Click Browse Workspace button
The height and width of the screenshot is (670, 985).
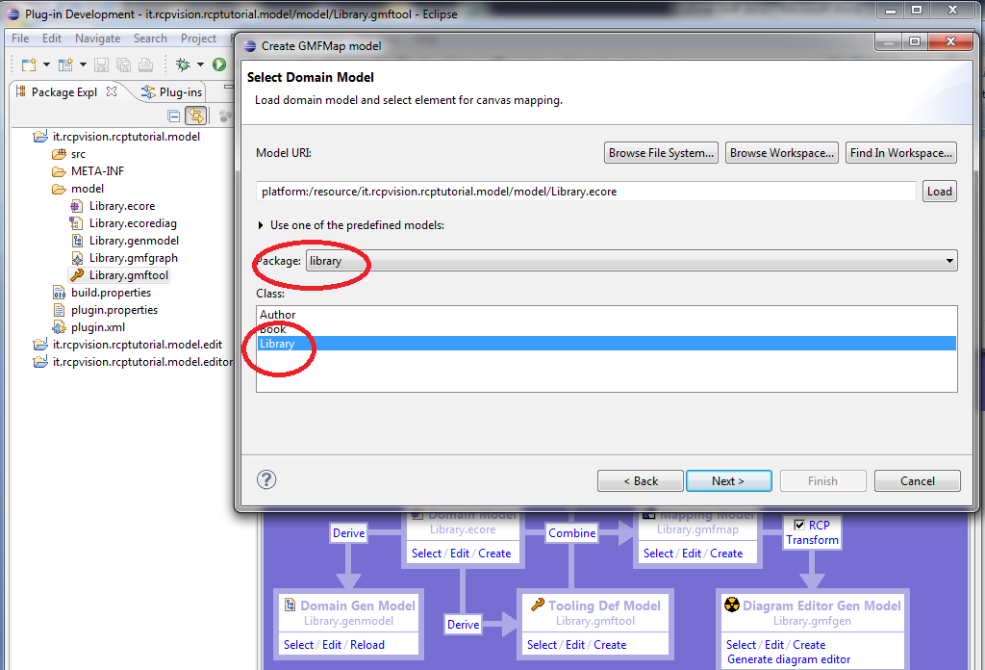(x=781, y=153)
